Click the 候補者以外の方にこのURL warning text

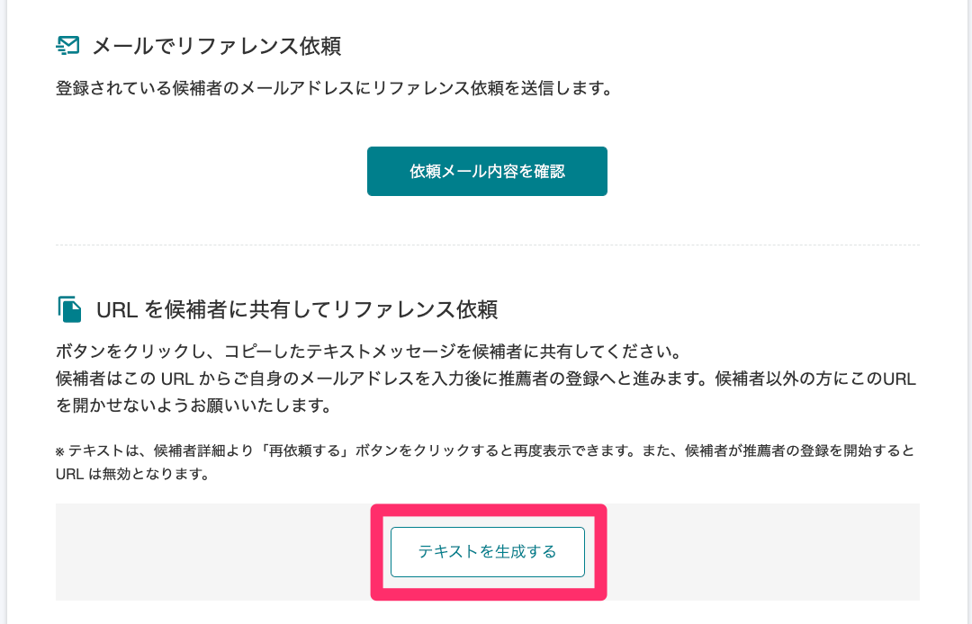coord(815,379)
